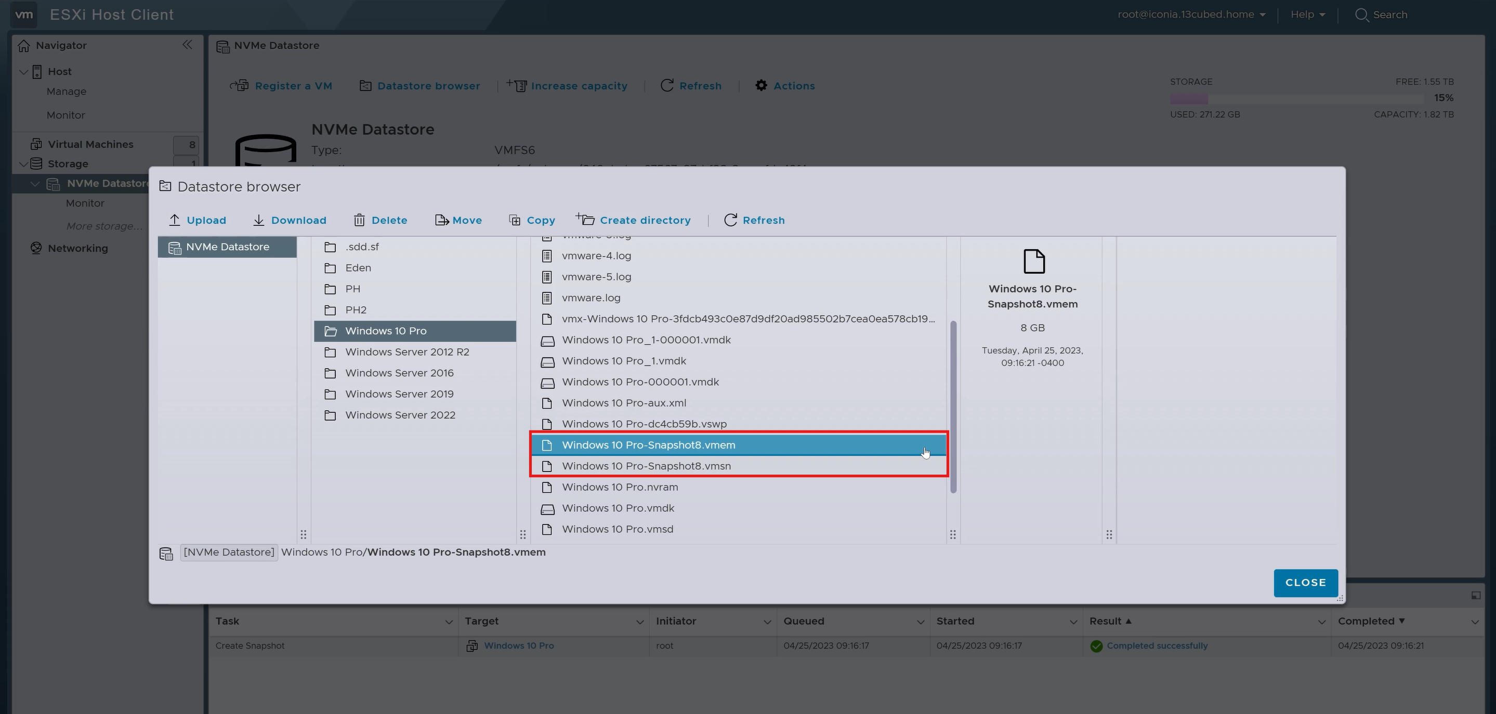
Task: Click the Search field in the header
Action: point(1389,15)
